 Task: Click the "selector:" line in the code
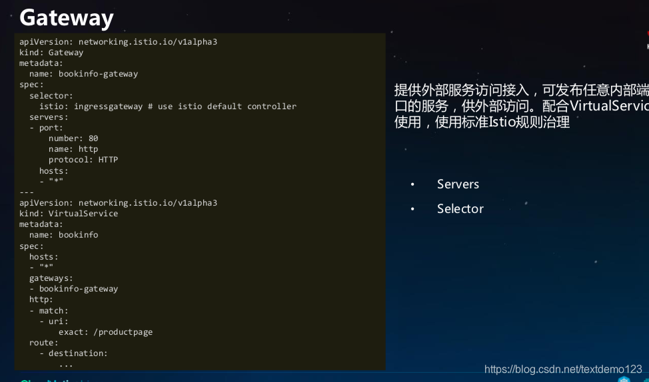click(x=51, y=96)
